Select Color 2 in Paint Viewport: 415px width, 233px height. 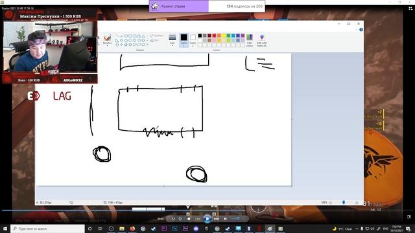coord(193,40)
